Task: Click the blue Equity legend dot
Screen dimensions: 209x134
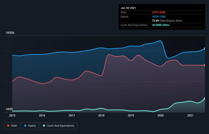Action: point(25,126)
